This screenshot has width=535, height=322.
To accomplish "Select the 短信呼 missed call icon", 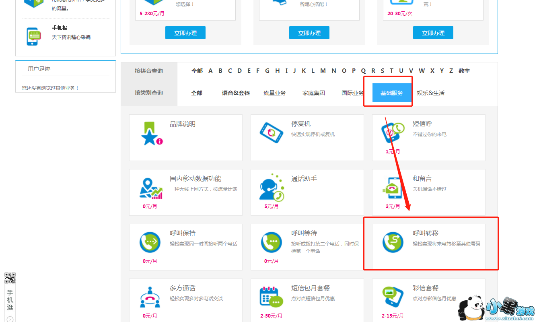I will point(393,134).
